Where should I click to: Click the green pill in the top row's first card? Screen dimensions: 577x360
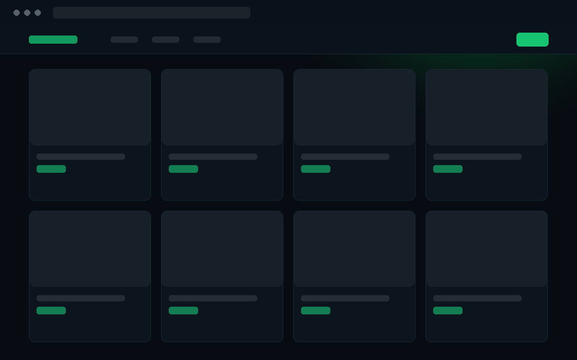tap(51, 169)
